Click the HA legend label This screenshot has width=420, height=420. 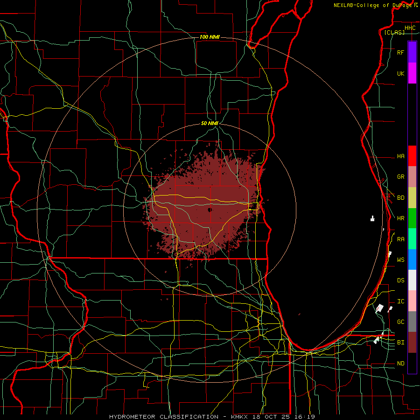[401, 156]
